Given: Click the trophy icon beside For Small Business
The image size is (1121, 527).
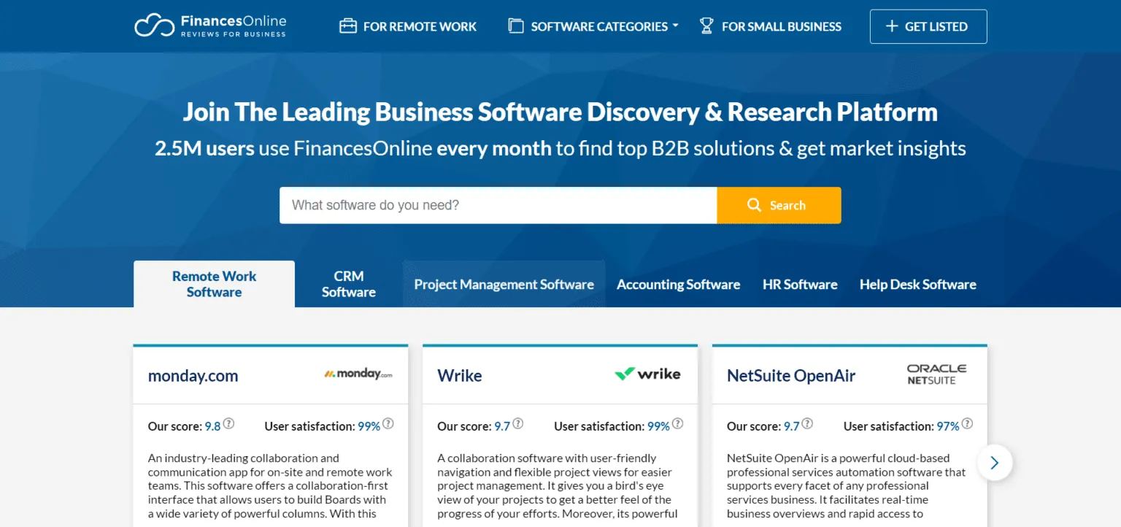Looking at the screenshot, I should click(x=706, y=26).
